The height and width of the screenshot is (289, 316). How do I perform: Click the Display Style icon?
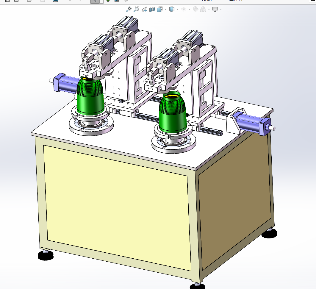pyautogui.click(x=172, y=9)
